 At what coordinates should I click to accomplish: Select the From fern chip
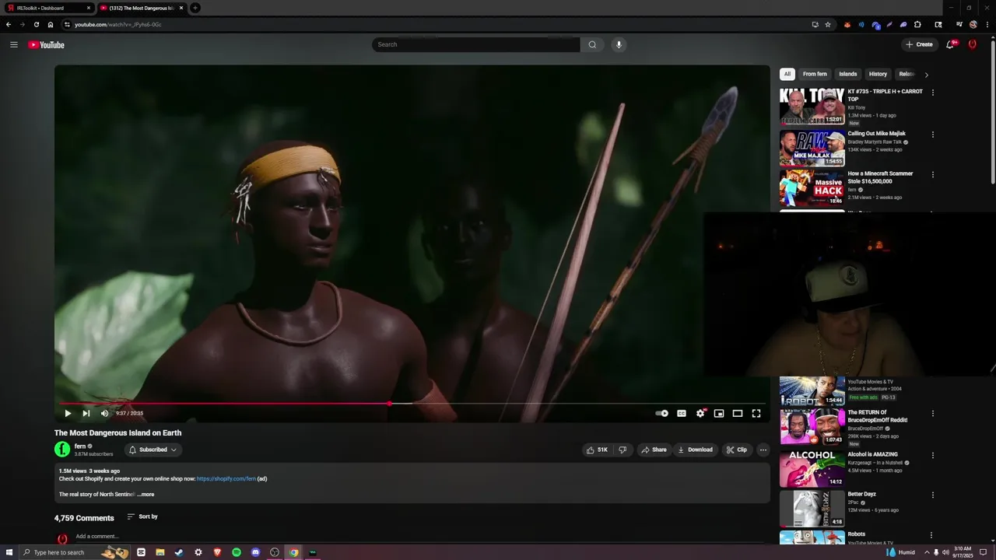815,74
